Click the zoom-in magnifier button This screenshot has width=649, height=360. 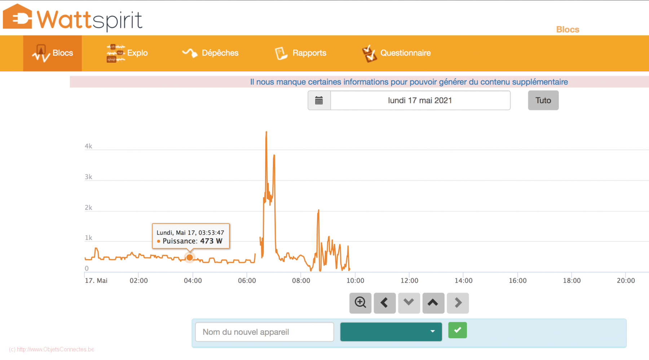pyautogui.click(x=361, y=303)
